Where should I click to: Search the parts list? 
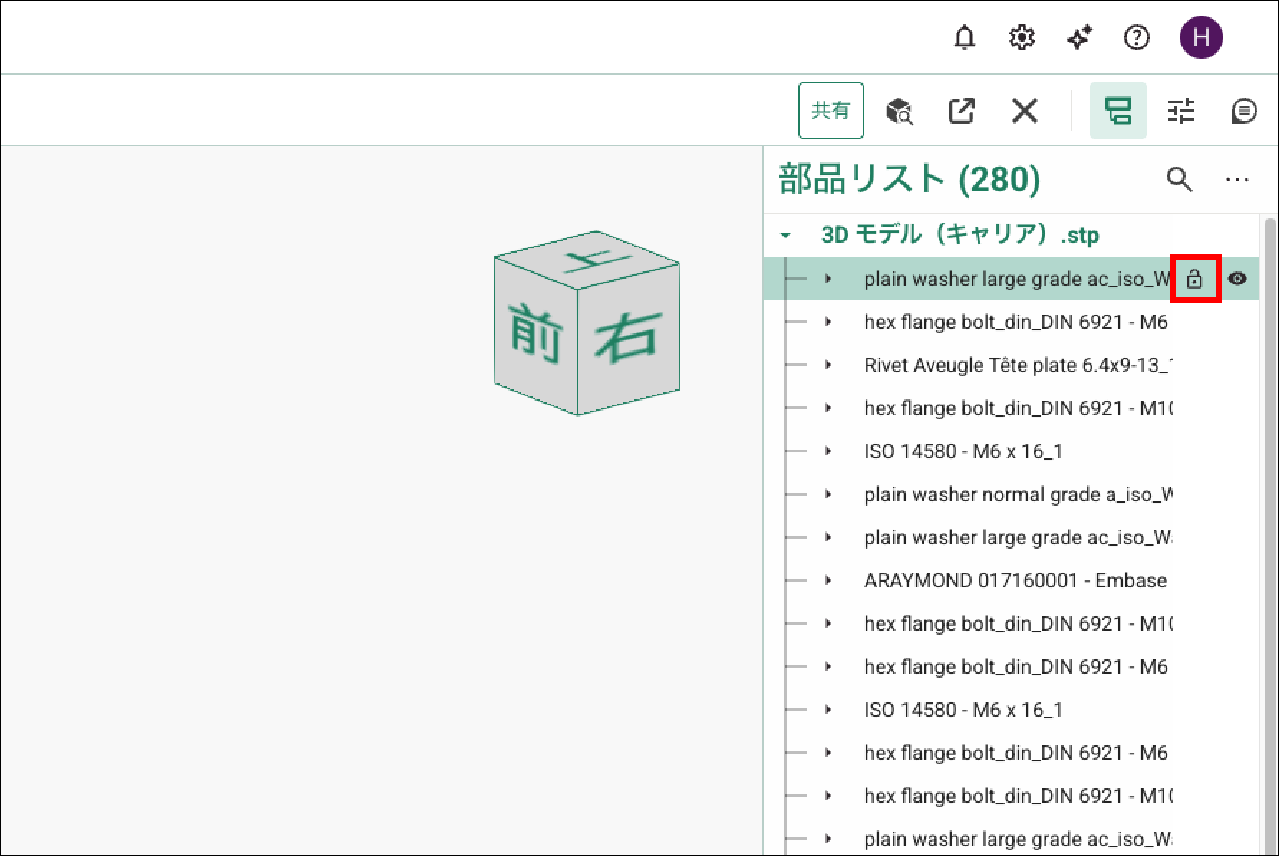pos(1179,180)
